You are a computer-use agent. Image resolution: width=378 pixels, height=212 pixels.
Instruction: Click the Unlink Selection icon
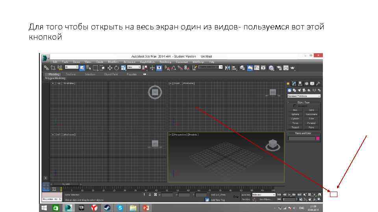[53, 68]
